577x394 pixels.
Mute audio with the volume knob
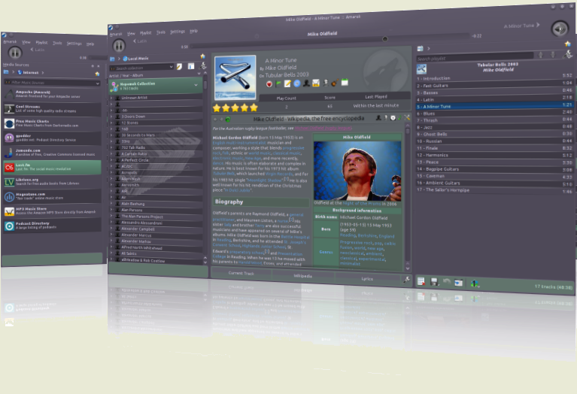[x=560, y=29]
